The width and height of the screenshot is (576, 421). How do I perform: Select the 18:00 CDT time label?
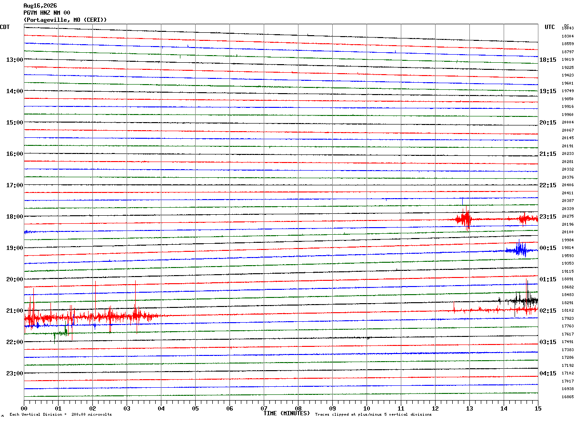pyautogui.click(x=14, y=217)
